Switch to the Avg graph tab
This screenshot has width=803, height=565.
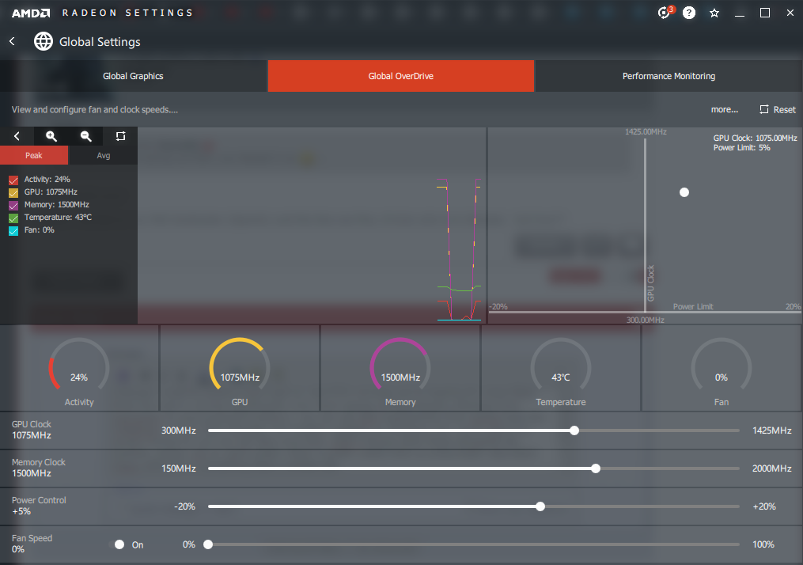pyautogui.click(x=104, y=155)
